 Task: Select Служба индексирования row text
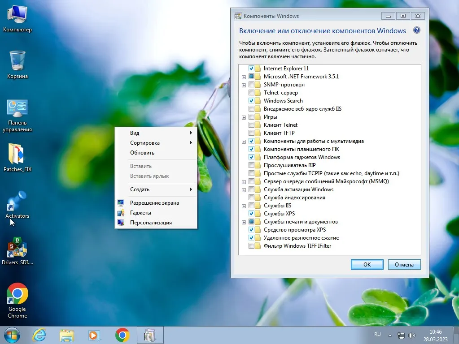pyautogui.click(x=294, y=198)
